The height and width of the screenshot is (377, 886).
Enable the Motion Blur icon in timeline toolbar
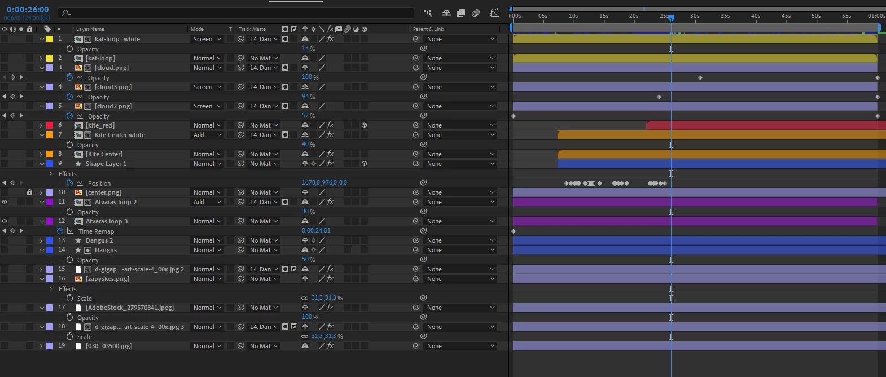(476, 13)
